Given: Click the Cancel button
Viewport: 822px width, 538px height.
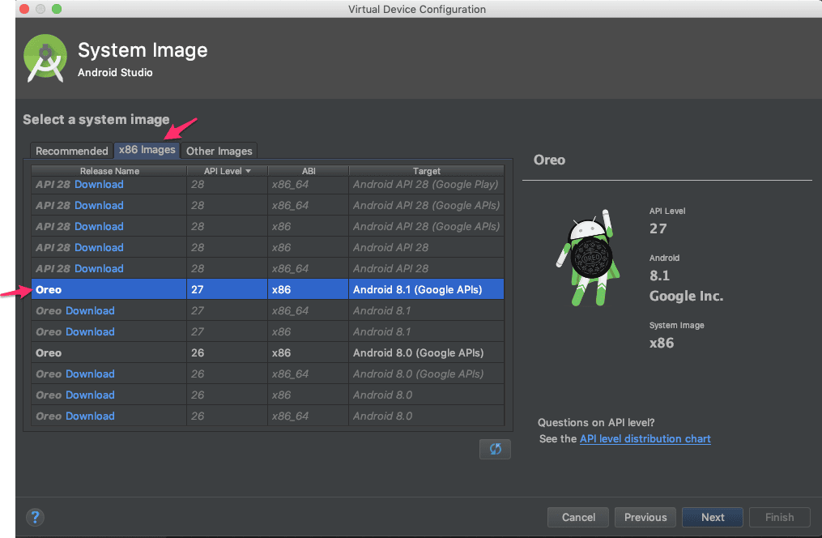Looking at the screenshot, I should [578, 517].
